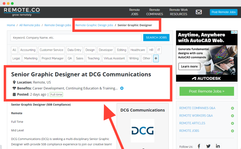The height and width of the screenshot is (149, 241).
Task: Click DCG Communications company heading
Action: coord(142,110)
